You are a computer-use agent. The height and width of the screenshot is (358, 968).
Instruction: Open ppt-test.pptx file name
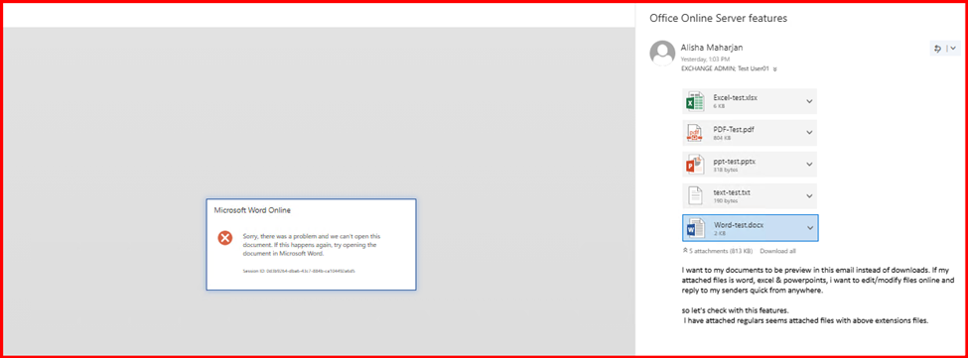[x=734, y=161]
